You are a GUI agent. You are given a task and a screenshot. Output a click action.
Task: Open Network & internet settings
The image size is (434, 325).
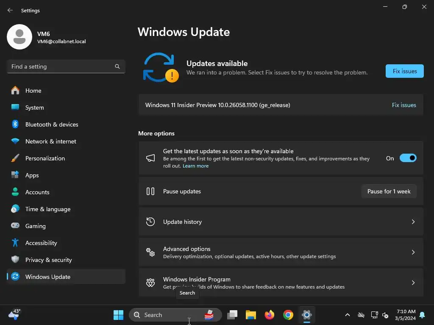[x=66, y=141]
